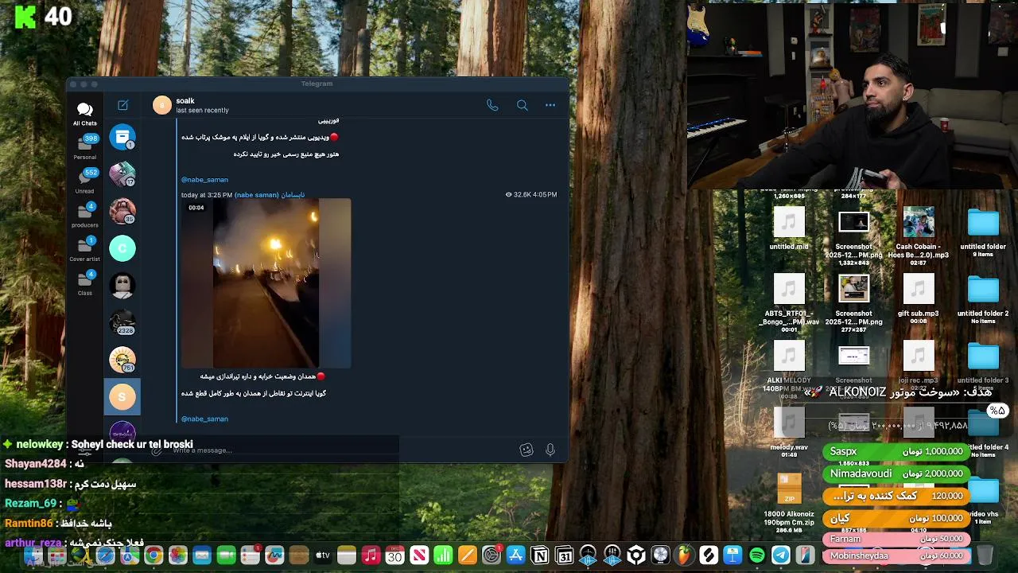
Task: Open the chat with 35 unread badge
Action: coord(122,211)
